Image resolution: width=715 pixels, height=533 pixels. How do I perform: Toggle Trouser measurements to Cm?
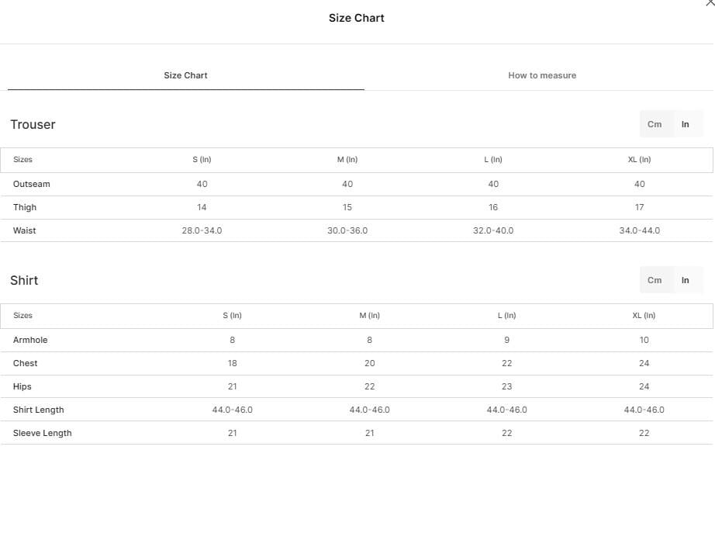(x=655, y=124)
